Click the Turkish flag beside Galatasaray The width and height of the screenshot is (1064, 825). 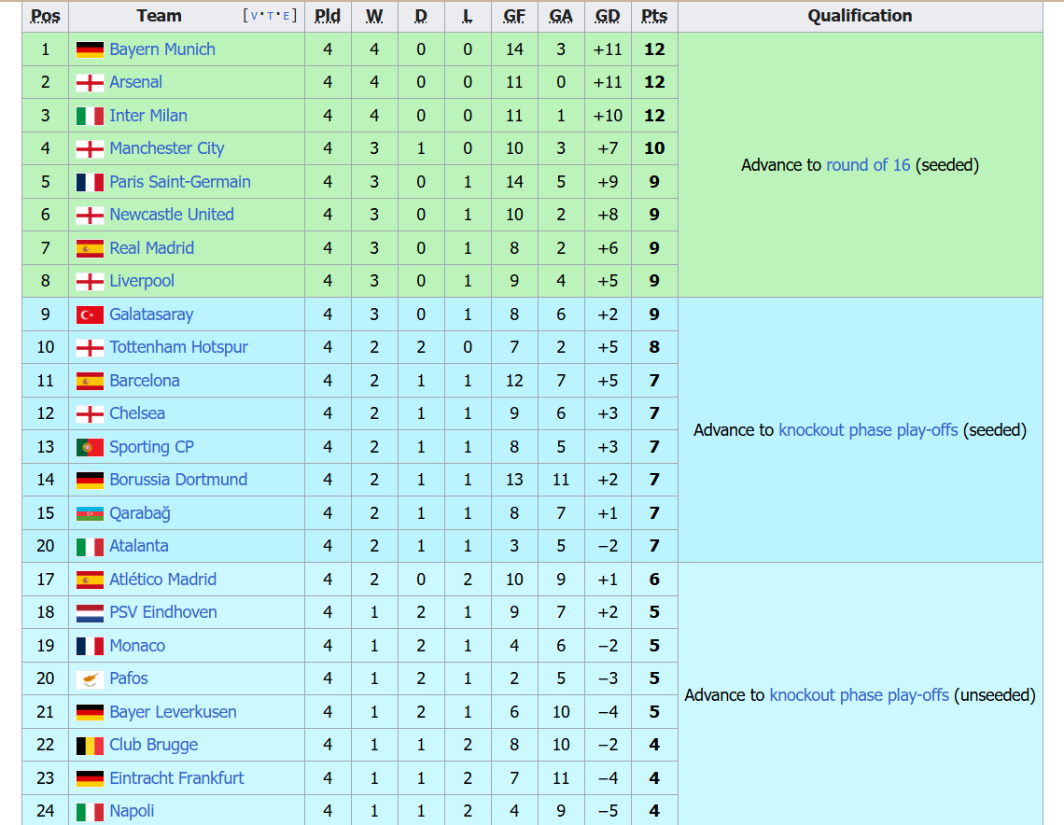pyautogui.click(x=90, y=315)
